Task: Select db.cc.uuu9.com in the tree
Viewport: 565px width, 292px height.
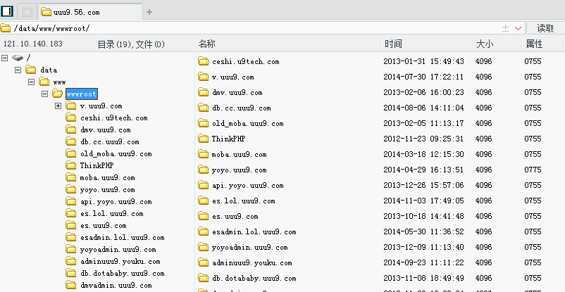Action: (109, 142)
